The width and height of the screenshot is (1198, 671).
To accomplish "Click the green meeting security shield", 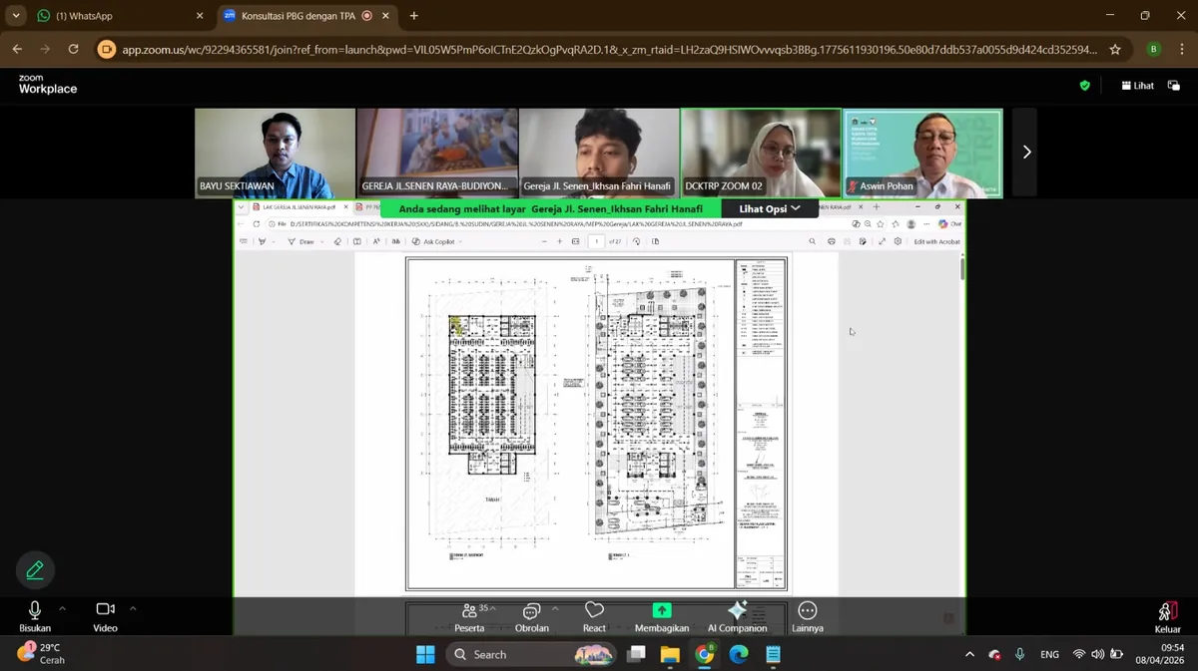I will 1085,86.
